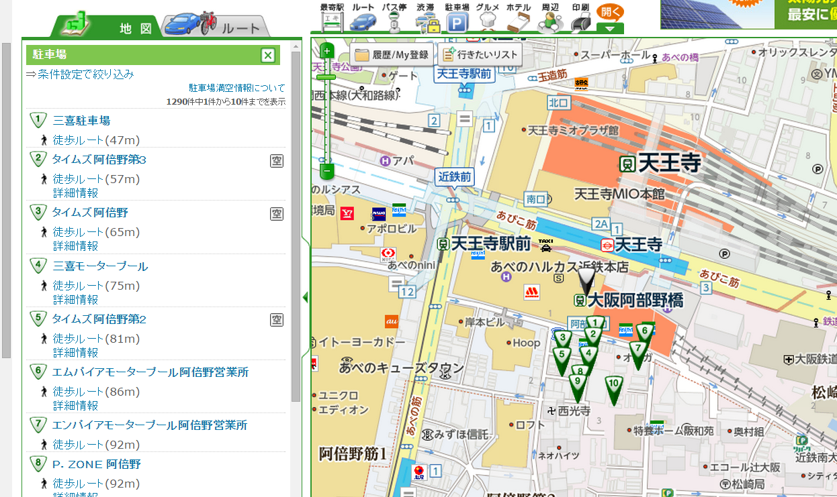Open 徒歩ルート(65m) walking route
This screenshot has height=497, width=837.
pyautogui.click(x=96, y=232)
